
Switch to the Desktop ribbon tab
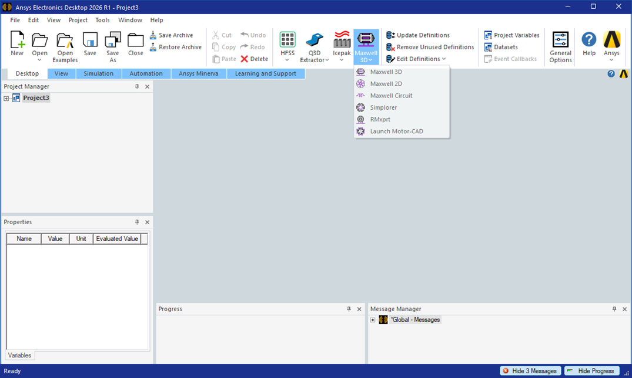pyautogui.click(x=28, y=74)
